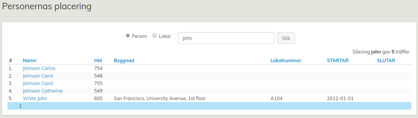Viewport: 418px width, 118px height.
Task: Open Johnson Carol with Hid 755
Action: click(38, 84)
